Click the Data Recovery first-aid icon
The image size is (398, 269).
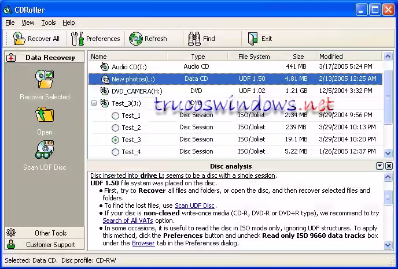coord(11,58)
